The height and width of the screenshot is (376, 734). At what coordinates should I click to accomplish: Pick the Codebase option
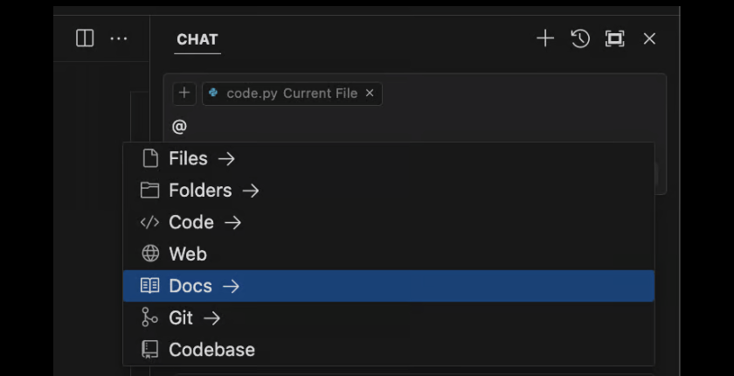[x=211, y=350]
